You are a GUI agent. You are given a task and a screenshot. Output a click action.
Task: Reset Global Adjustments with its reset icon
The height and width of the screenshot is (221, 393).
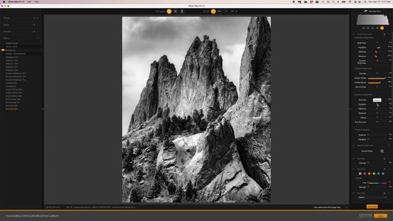coord(384,34)
